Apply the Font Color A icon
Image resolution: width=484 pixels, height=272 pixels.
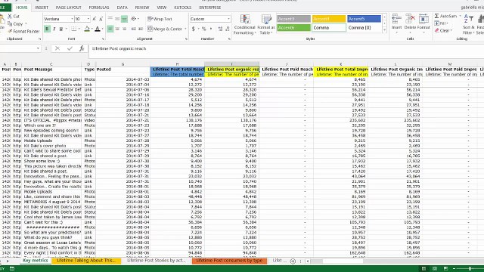[98, 29]
